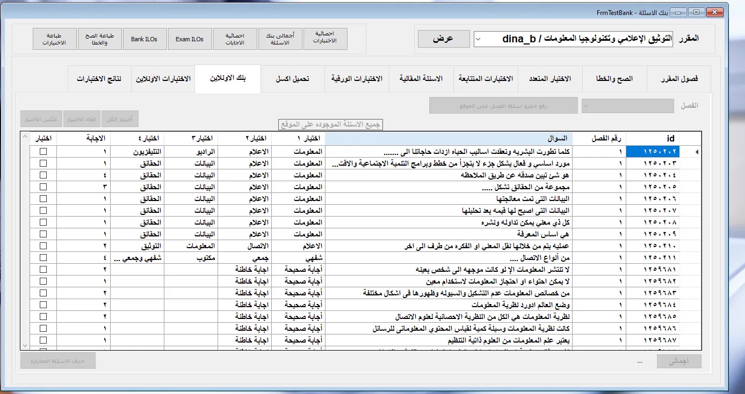
Task: Select the تحميل اكسل tab
Action: pyautogui.click(x=293, y=79)
